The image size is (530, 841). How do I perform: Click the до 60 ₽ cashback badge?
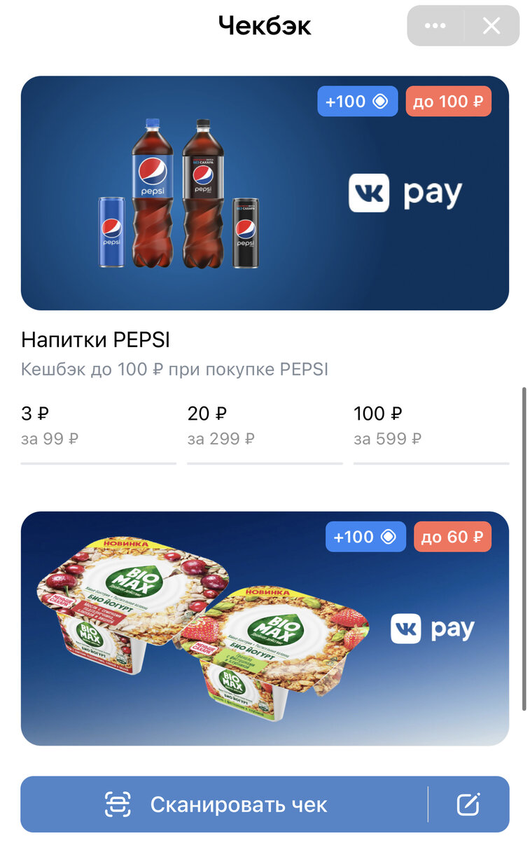tap(452, 537)
